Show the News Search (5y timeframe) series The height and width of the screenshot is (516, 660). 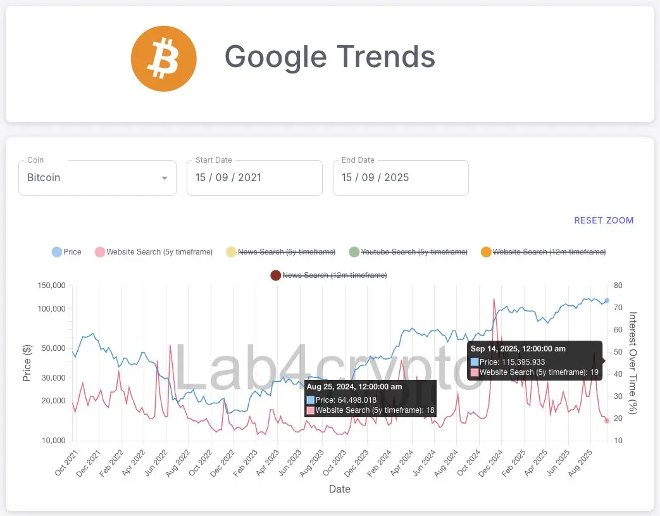pyautogui.click(x=287, y=252)
